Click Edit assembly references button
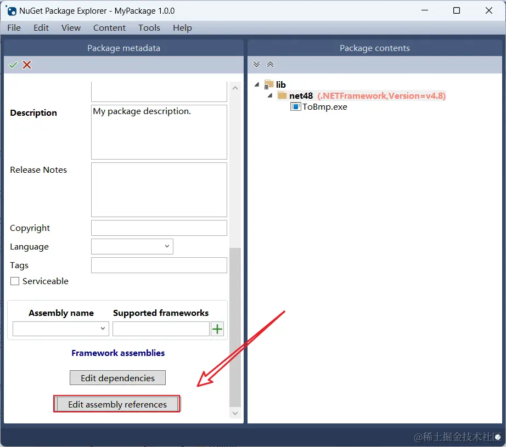This screenshot has height=447, width=506. coord(117,404)
